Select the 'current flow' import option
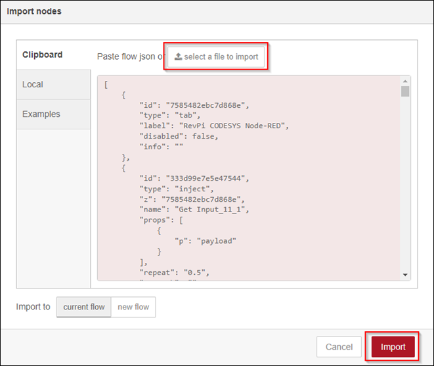434x366 pixels. [84, 307]
